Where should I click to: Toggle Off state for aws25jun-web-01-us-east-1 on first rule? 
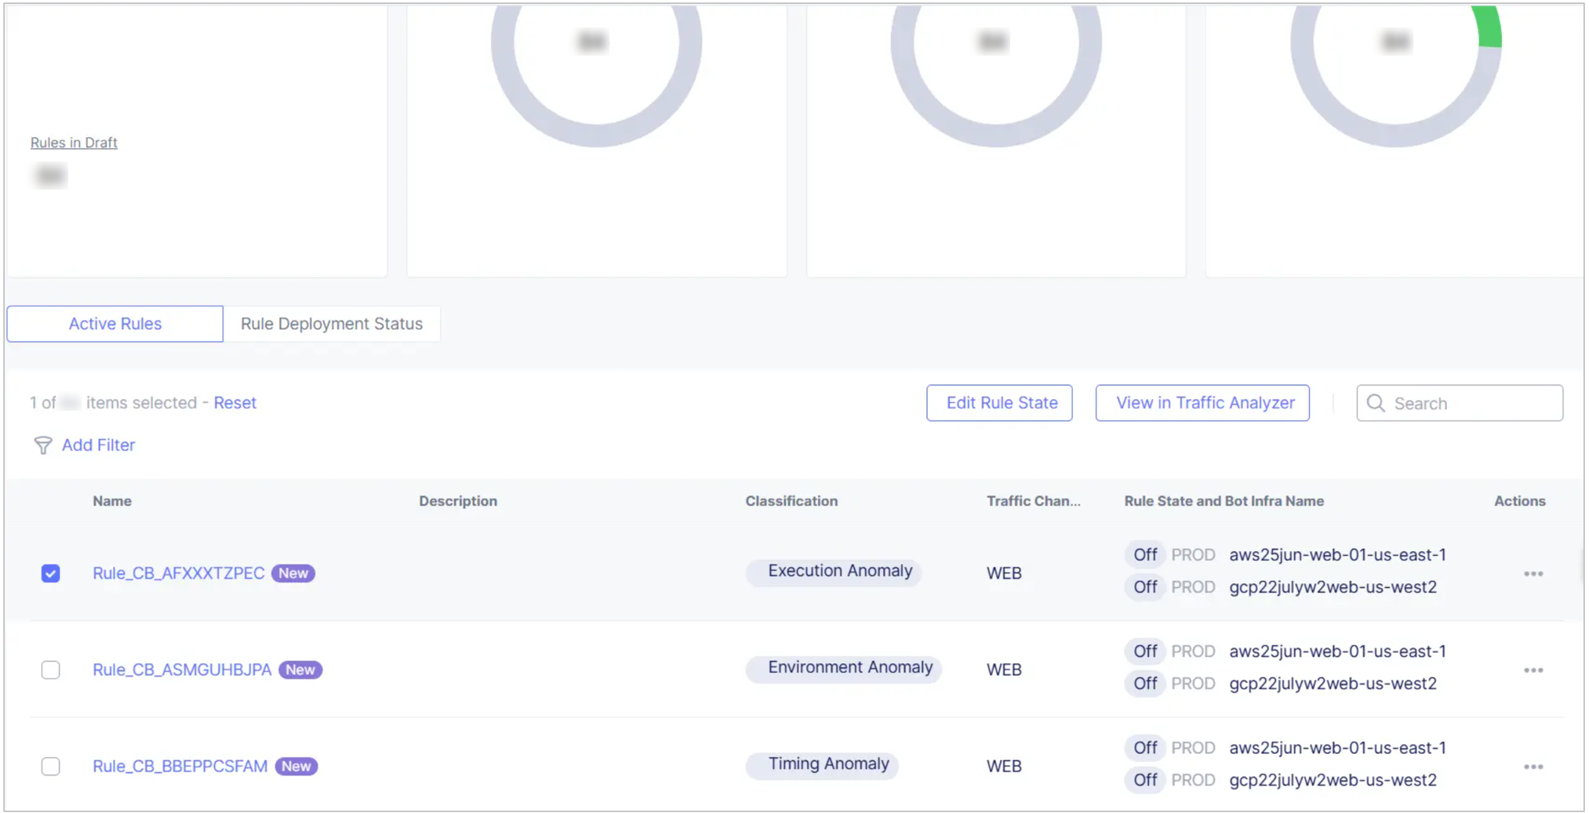click(1144, 554)
